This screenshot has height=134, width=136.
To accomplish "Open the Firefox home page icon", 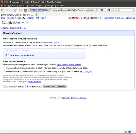I will [25, 10].
